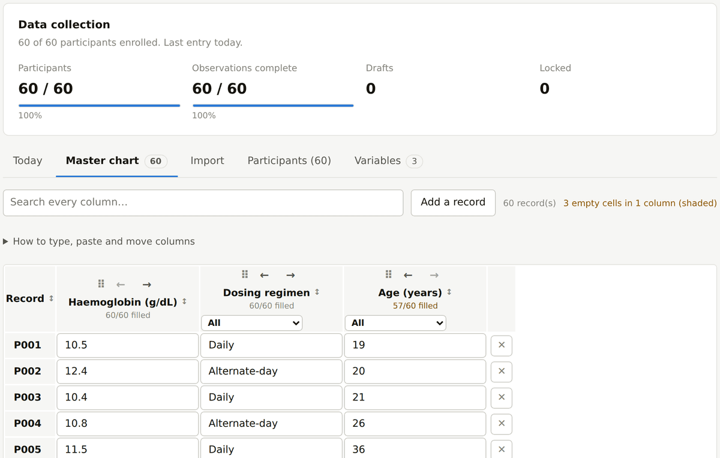Remove record P004 row
Viewport: 720px width, 458px height.
(x=502, y=424)
